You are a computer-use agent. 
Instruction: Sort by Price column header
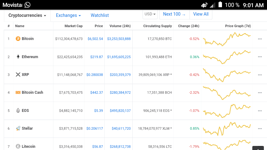pyautogui.click(x=99, y=26)
